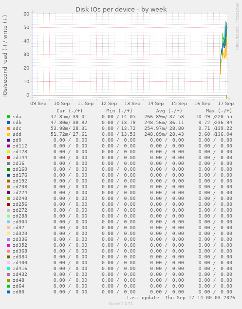Select the zd432 device label
Screen dimensions: 242x309
point(20,274)
